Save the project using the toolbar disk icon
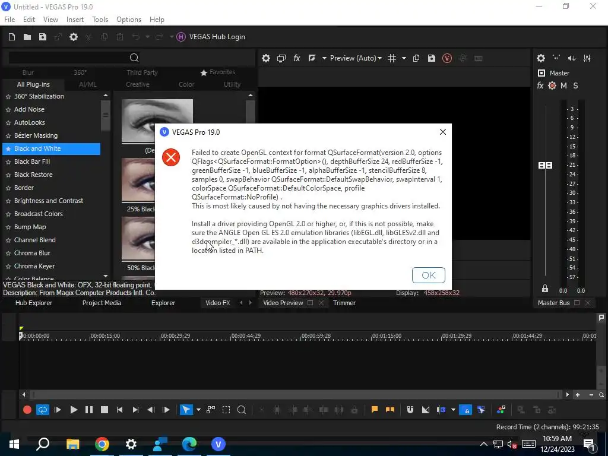The image size is (608, 456). (43, 37)
